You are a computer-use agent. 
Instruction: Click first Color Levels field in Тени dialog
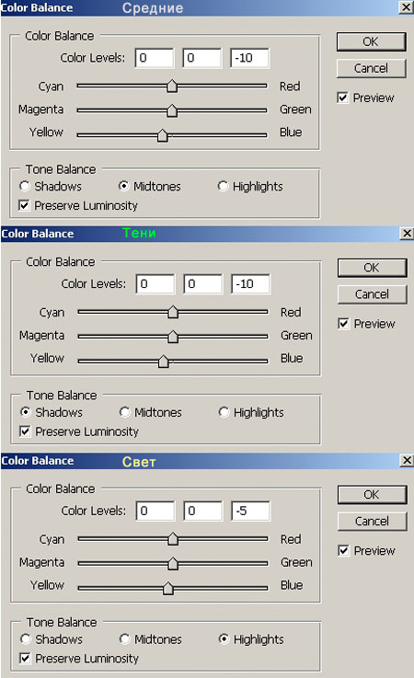[155, 284]
